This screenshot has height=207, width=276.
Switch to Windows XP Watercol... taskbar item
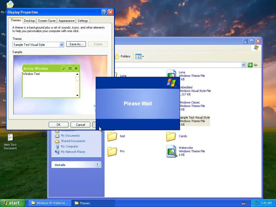point(50,203)
